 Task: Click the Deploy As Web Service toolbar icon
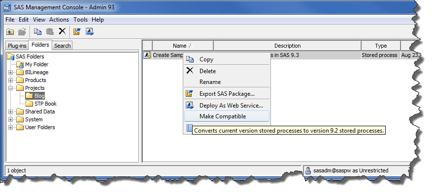point(90,32)
